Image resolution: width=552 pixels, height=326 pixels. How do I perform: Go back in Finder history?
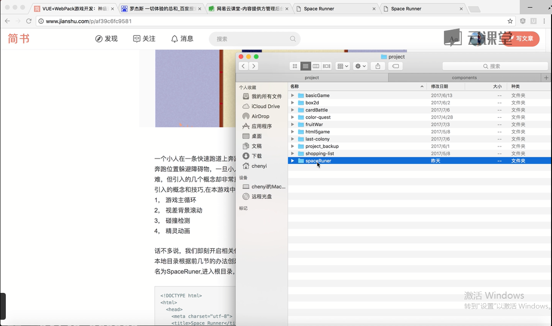pyautogui.click(x=243, y=66)
